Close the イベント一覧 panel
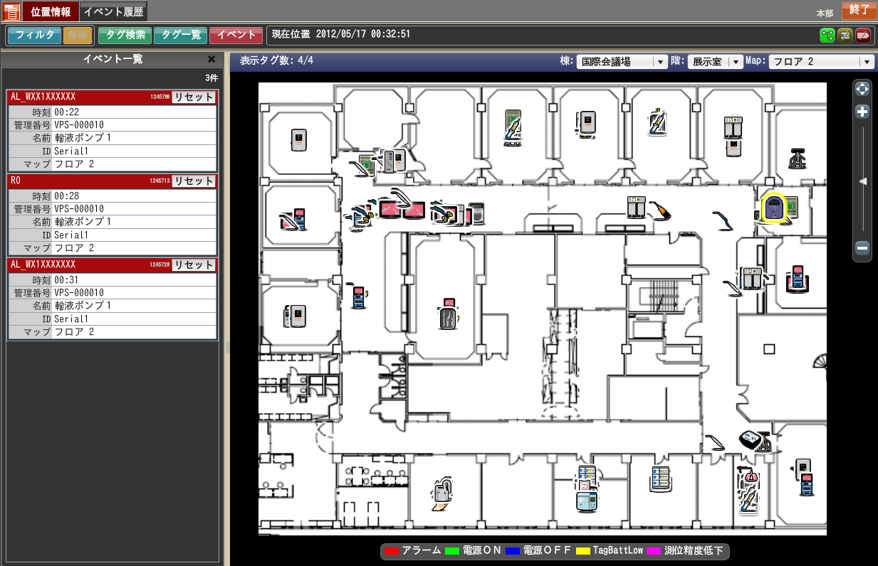878x566 pixels. click(x=211, y=60)
